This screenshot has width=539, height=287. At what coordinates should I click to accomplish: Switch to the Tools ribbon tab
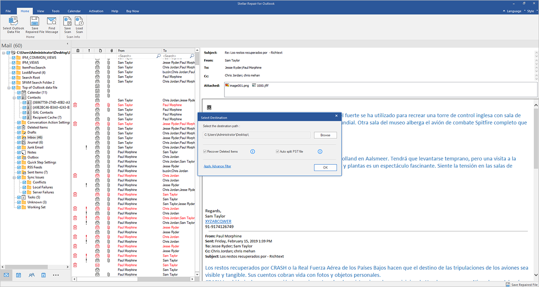56,11
